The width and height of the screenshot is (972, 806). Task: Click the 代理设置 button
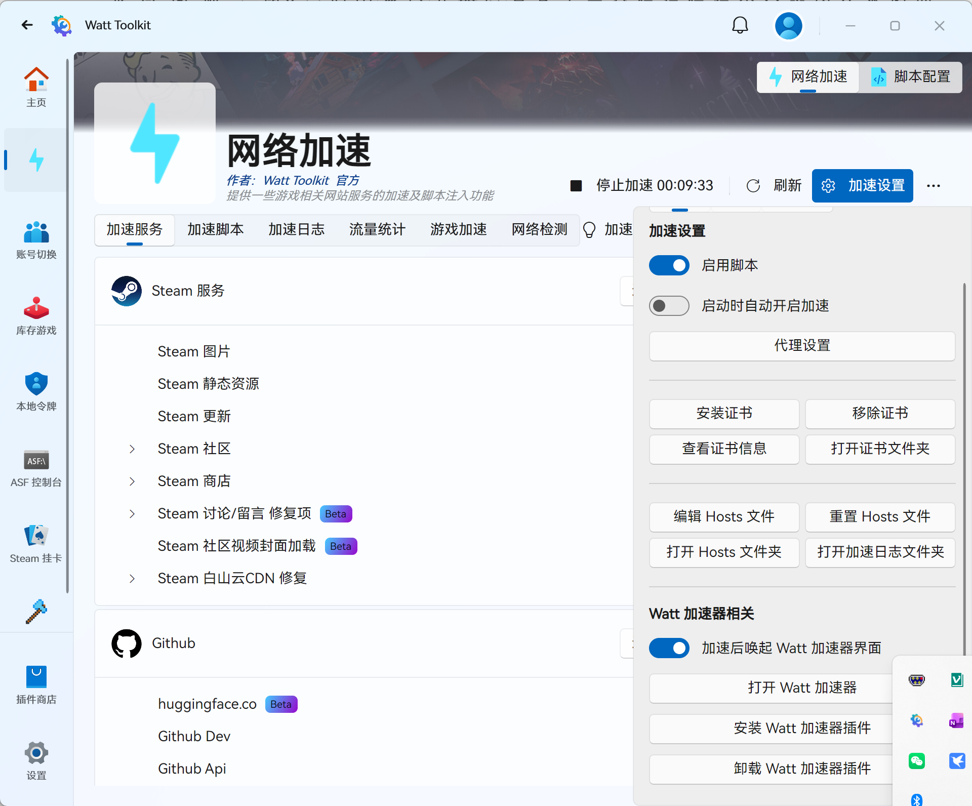[x=802, y=346]
